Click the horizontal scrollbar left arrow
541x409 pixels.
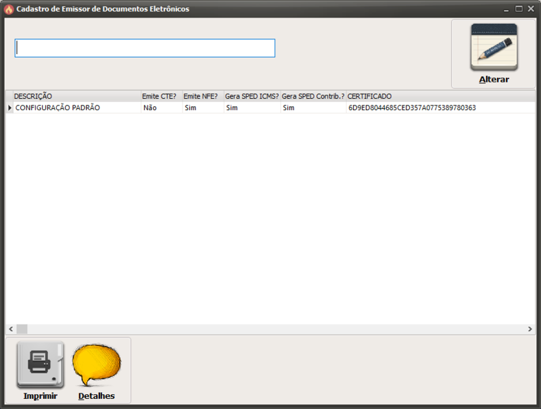tap(11, 329)
